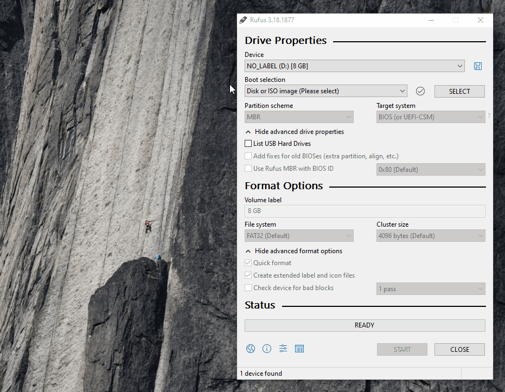Click the Rufus USB title bar icon
The image size is (505, 392).
click(244, 20)
